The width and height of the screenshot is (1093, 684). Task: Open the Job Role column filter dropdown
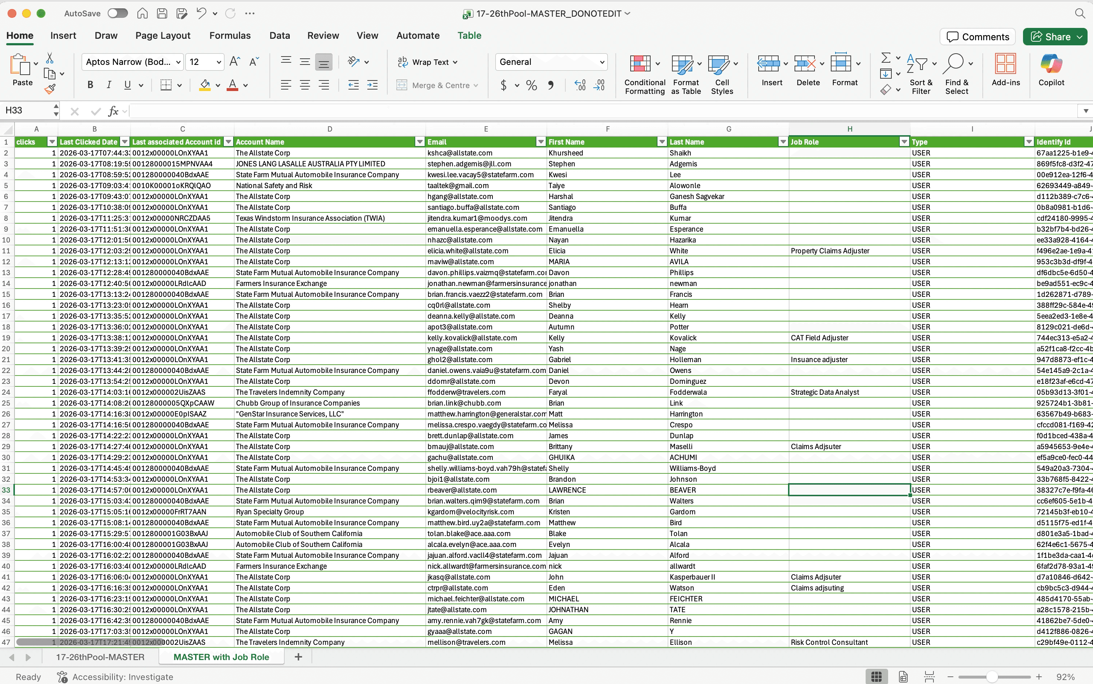tap(904, 142)
